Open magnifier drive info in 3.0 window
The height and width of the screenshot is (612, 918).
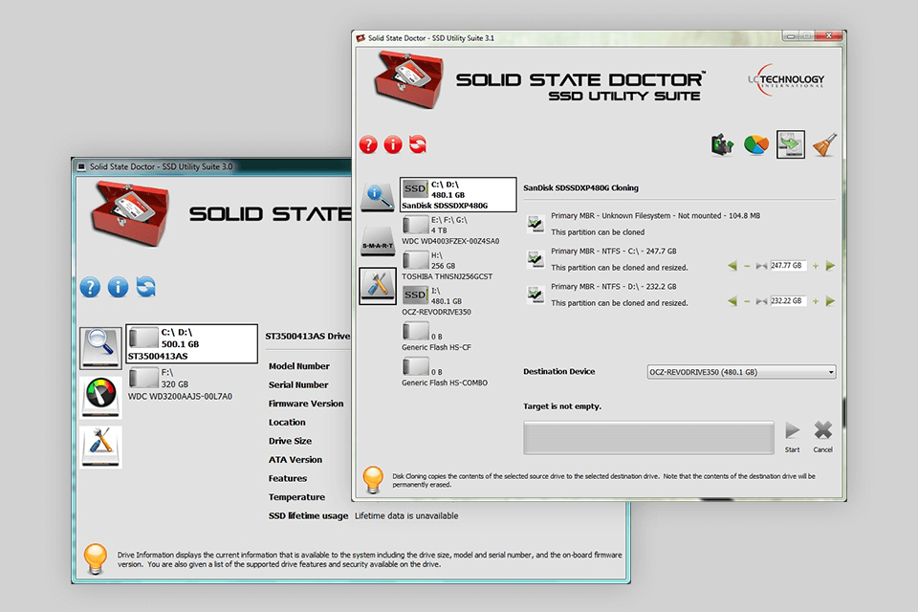click(100, 348)
